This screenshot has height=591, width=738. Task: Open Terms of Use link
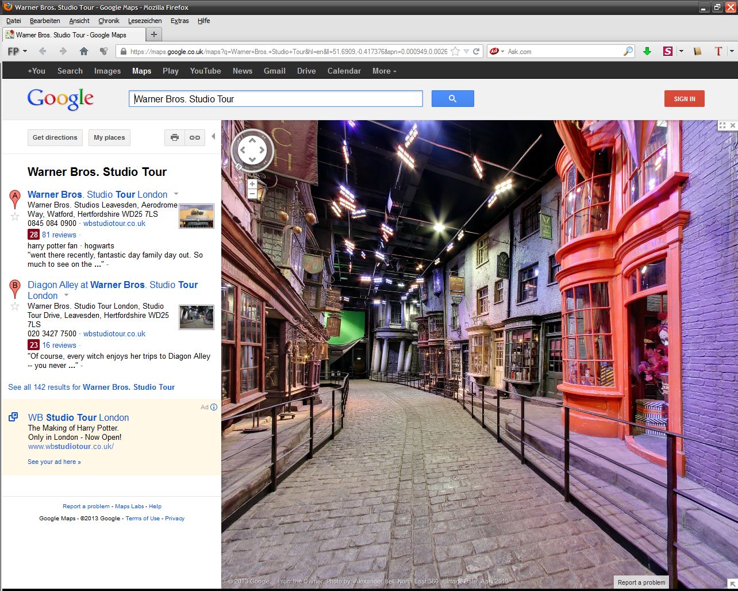tap(143, 518)
